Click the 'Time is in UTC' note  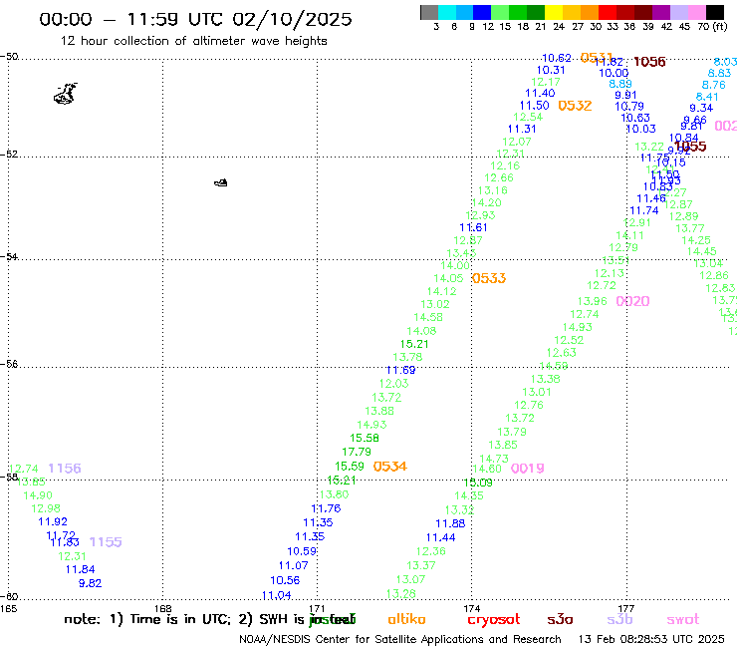pyautogui.click(x=179, y=619)
